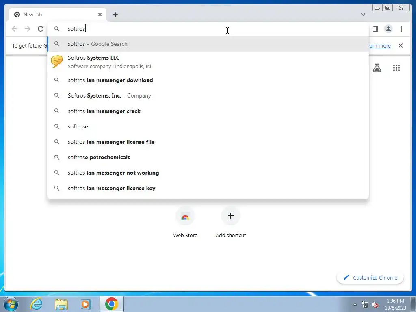
Task: Click the search magnifier in the address bar
Action: [x=57, y=29]
